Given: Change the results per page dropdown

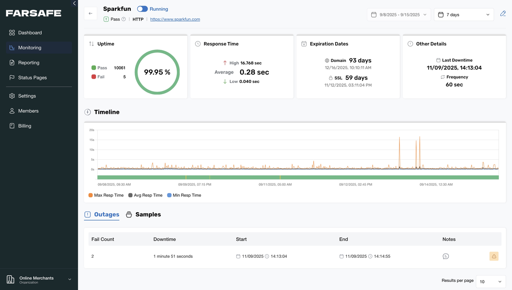Looking at the screenshot, I should click(490, 281).
